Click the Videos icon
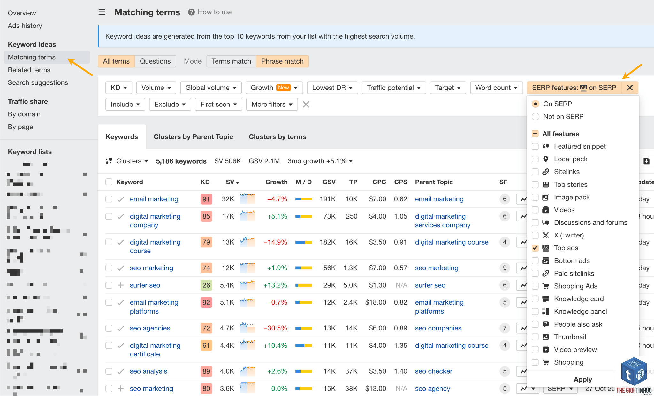 click(546, 210)
